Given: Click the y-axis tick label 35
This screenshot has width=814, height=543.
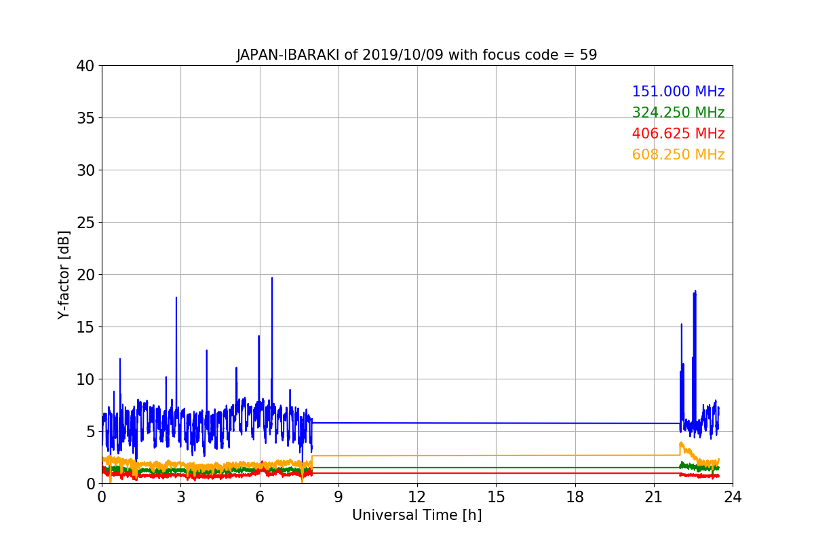Looking at the screenshot, I should [x=85, y=118].
